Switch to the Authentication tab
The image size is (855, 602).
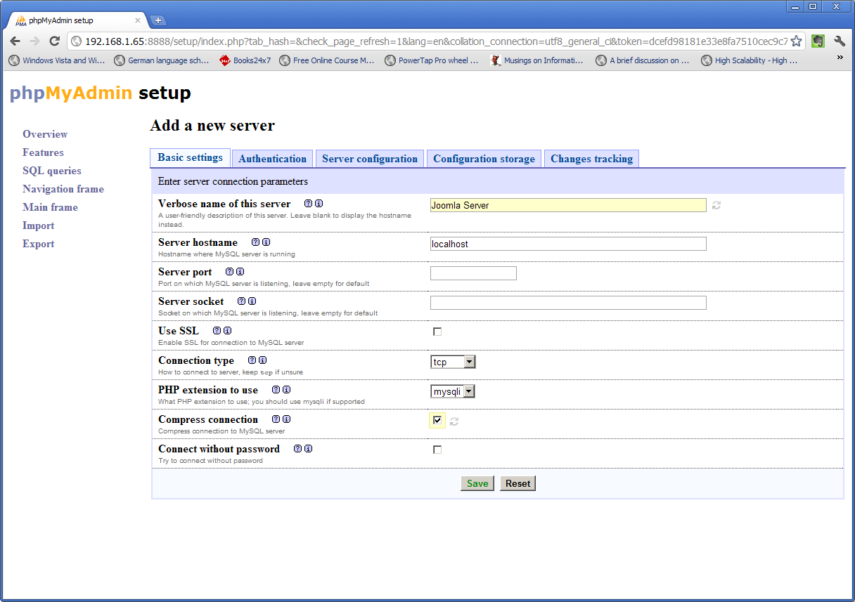[272, 159]
